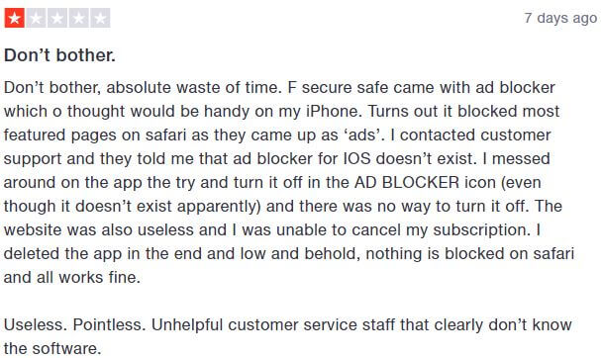The height and width of the screenshot is (358, 601).
Task: Click 'Useless.' starting the last paragraph
Action: 36,325
